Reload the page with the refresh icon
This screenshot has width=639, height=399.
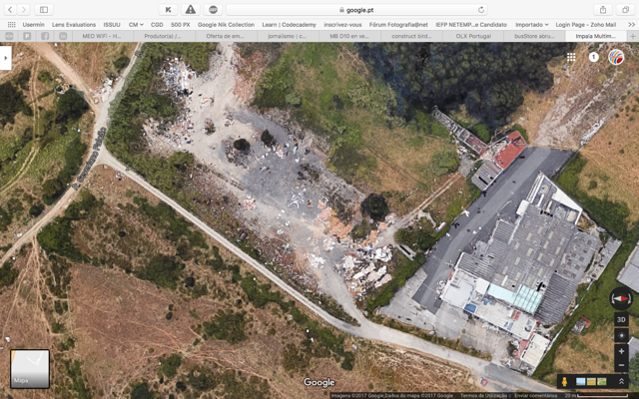tap(481, 10)
